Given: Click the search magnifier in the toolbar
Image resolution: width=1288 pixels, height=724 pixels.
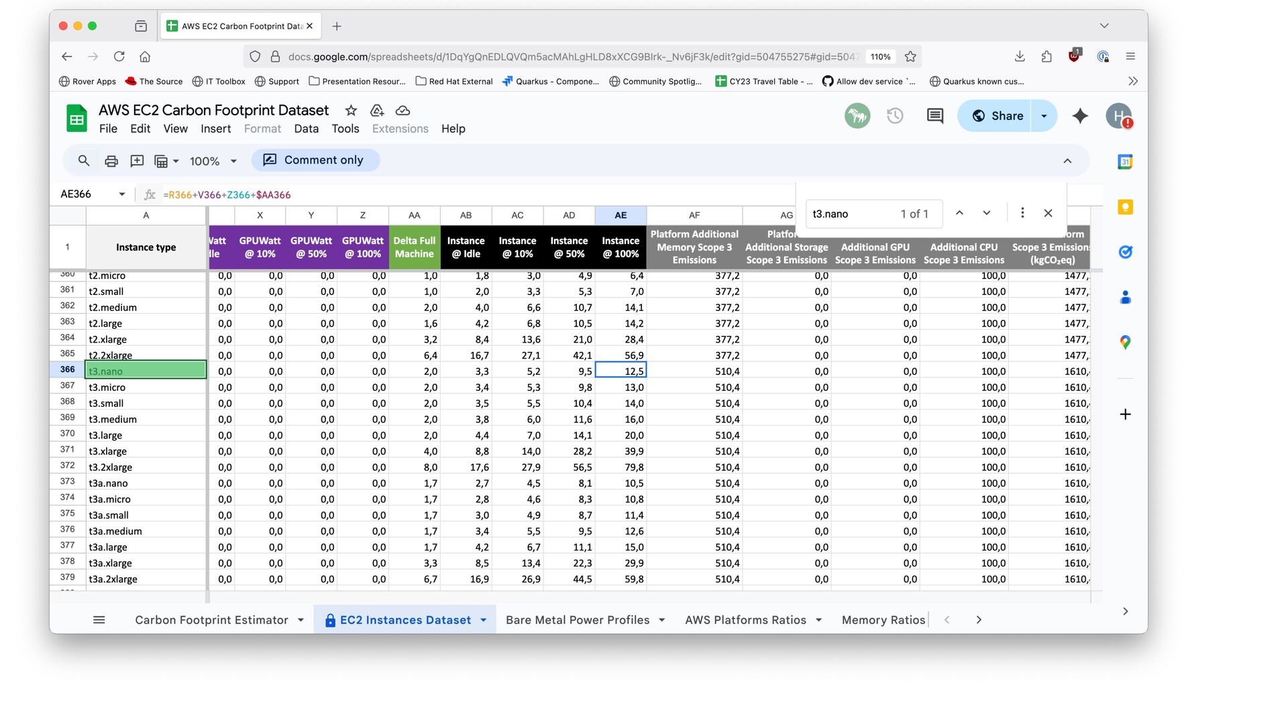Looking at the screenshot, I should 84,161.
